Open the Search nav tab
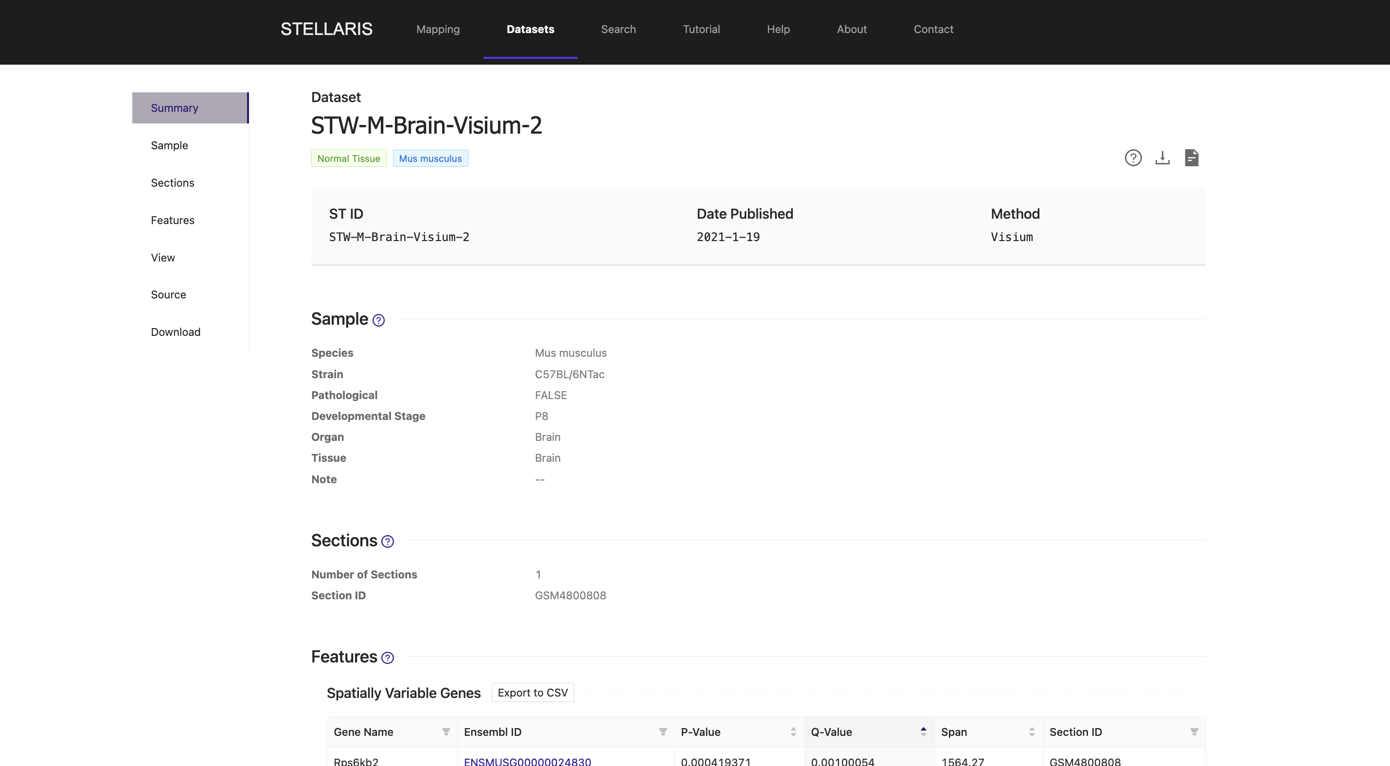Image resolution: width=1390 pixels, height=766 pixels. tap(618, 29)
